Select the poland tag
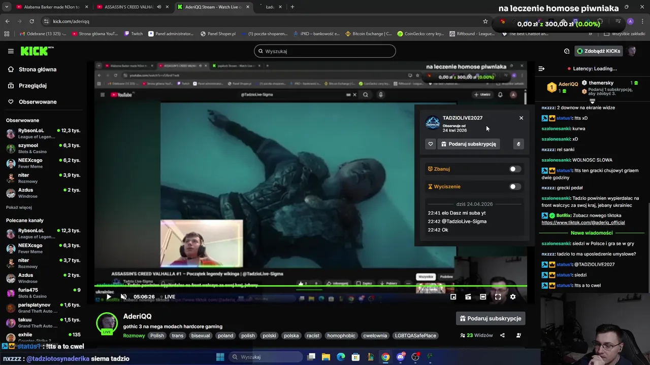The height and width of the screenshot is (365, 650). [x=225, y=336]
